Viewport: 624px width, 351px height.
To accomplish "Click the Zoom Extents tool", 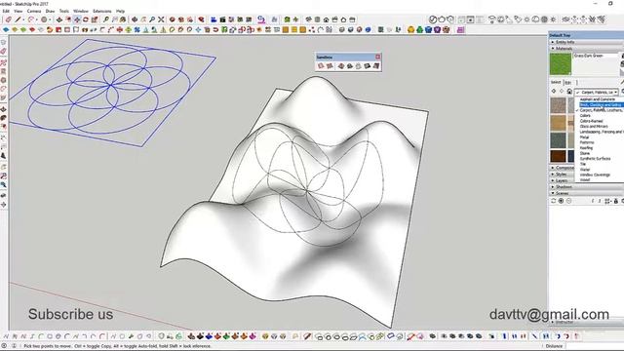I will [x=161, y=19].
